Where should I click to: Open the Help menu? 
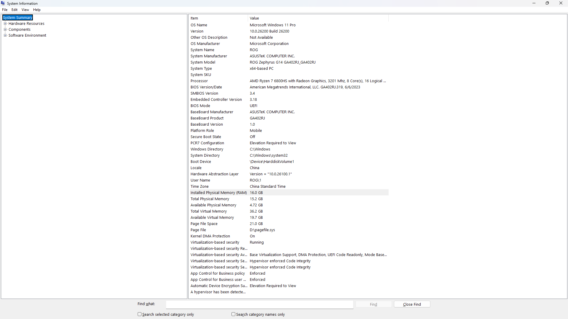coord(37,10)
